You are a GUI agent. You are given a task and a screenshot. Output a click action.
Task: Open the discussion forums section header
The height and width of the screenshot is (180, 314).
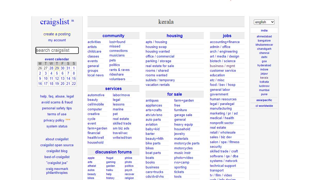click(x=113, y=152)
